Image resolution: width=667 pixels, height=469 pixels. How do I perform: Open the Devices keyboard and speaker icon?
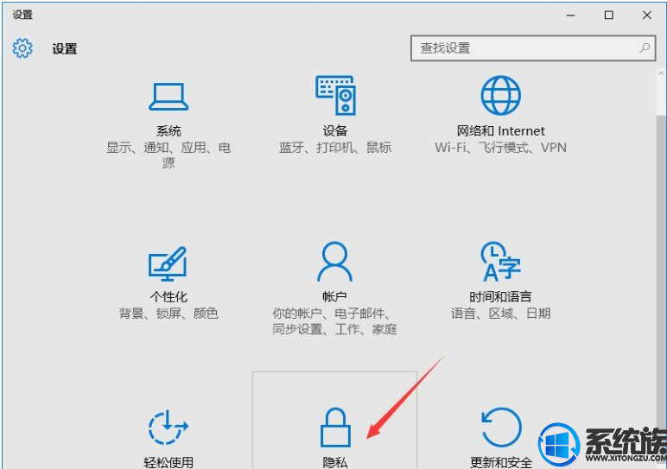click(335, 95)
